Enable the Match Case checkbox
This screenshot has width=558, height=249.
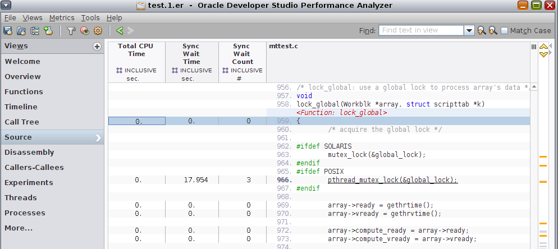[x=505, y=31]
